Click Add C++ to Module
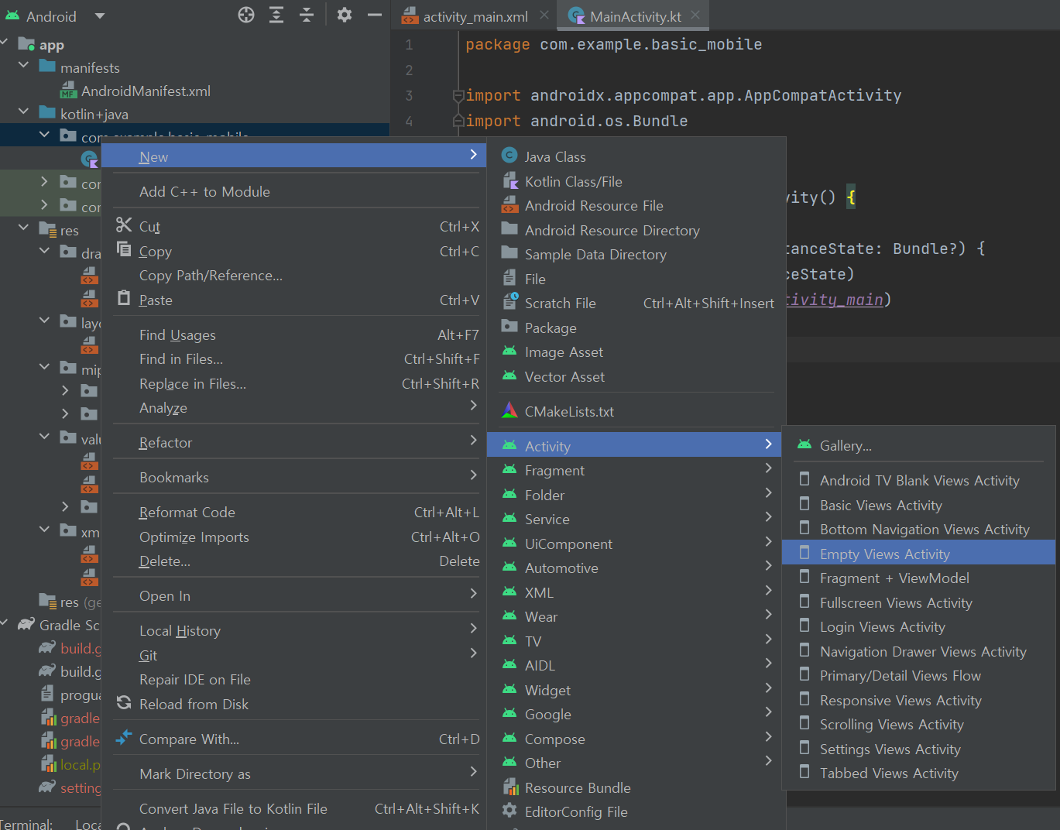Screen dimensions: 1060x830 (294, 191)
